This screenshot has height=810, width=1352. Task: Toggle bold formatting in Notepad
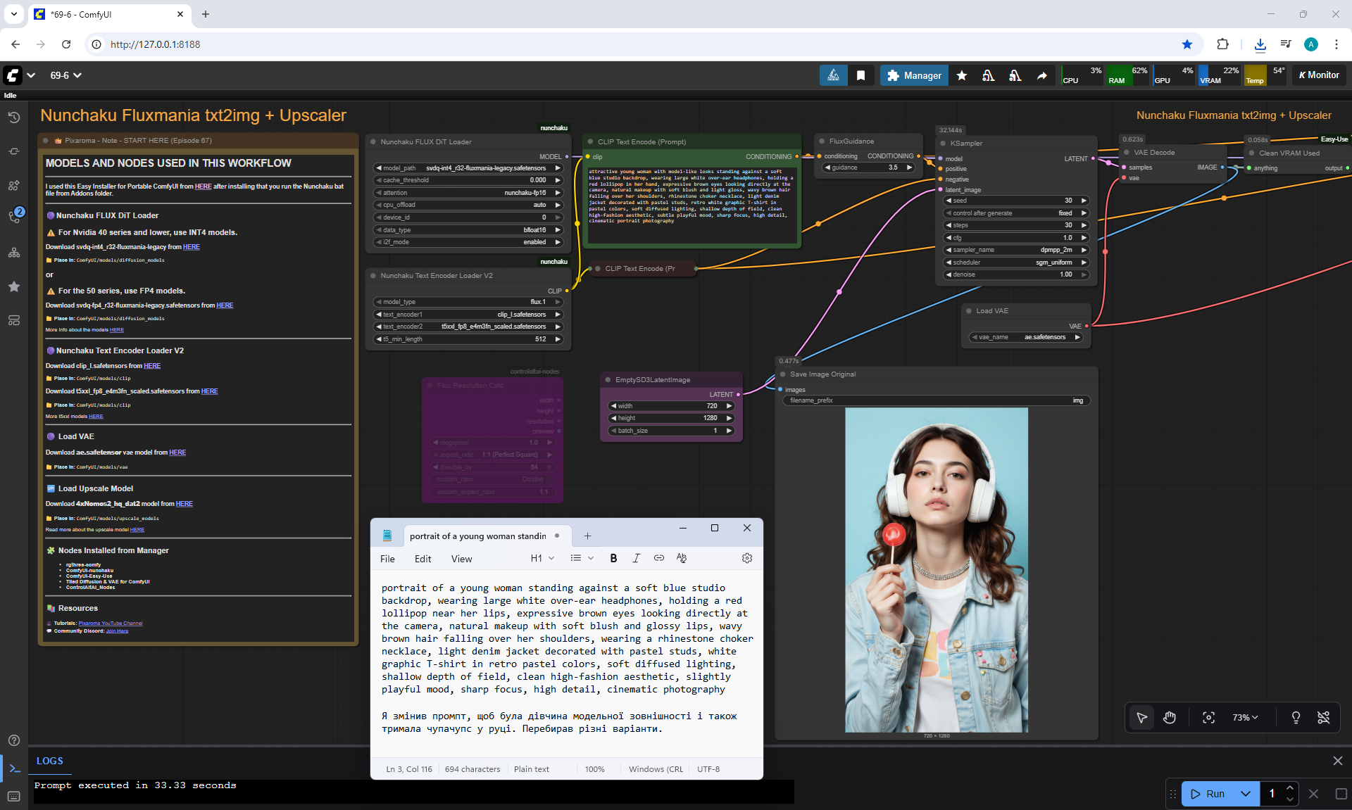tap(613, 558)
